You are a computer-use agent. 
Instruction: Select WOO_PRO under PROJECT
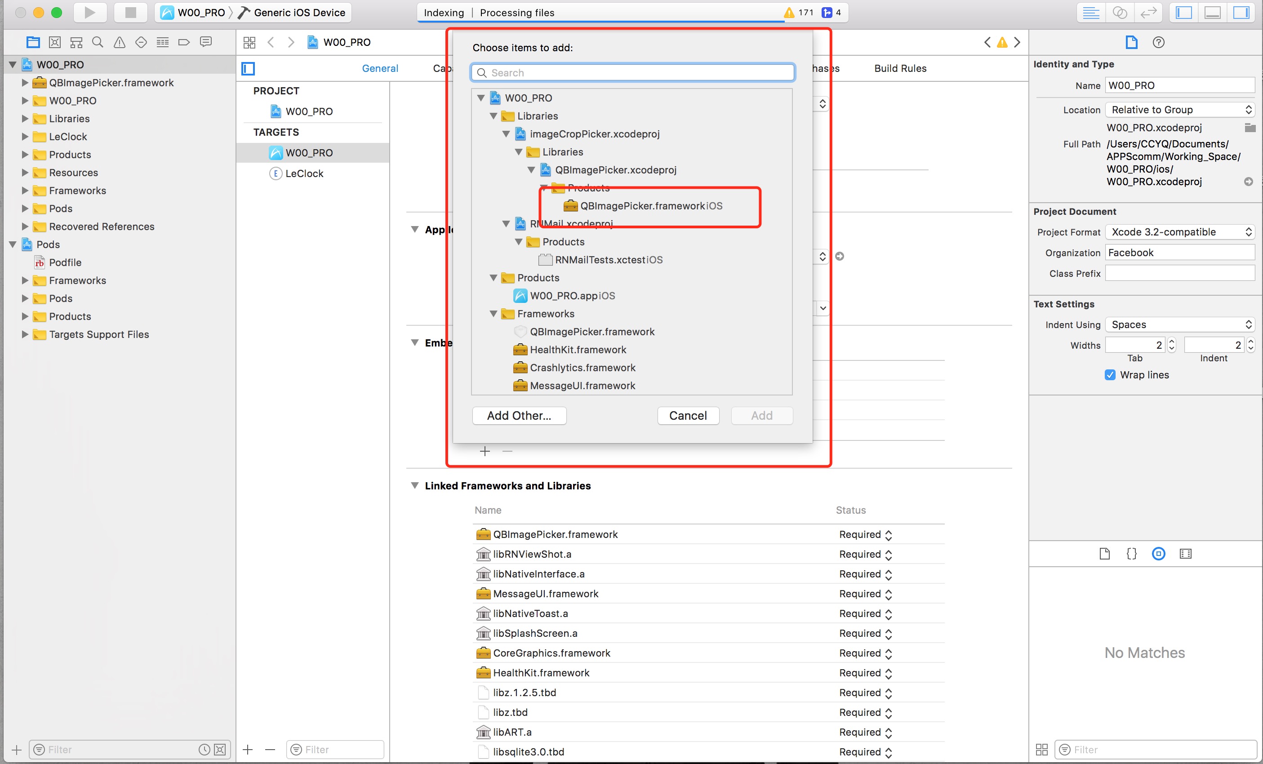(313, 111)
